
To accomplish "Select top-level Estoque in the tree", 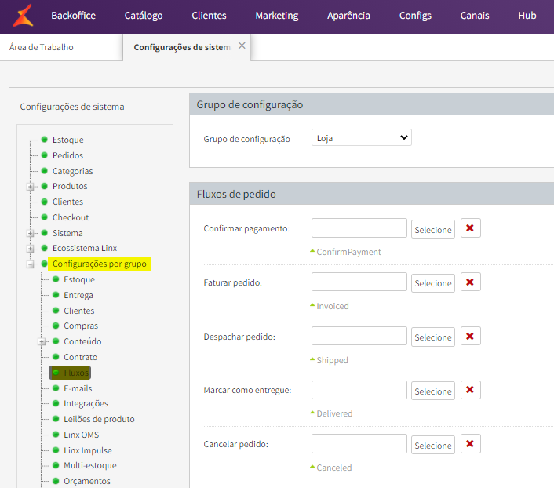I will coord(67,140).
